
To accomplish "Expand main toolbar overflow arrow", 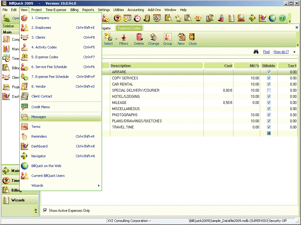I will coord(290,21).
